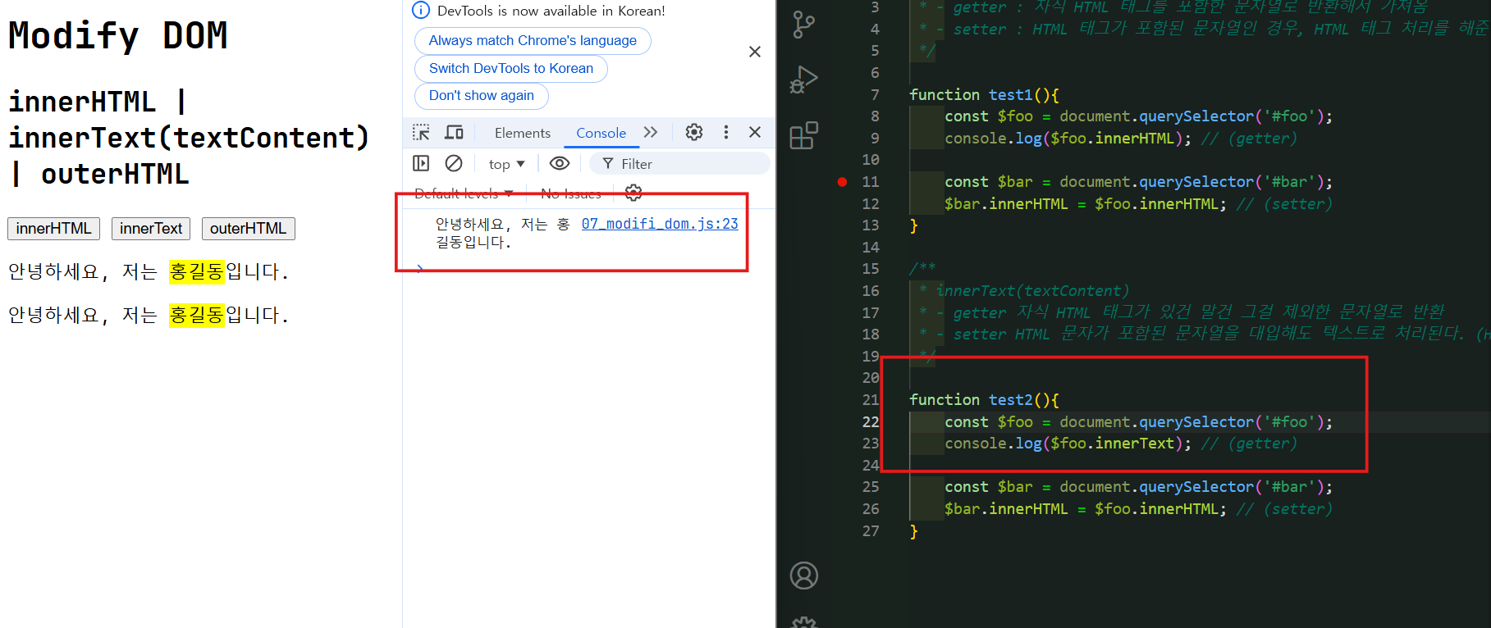
Task: Toggle the console sidebar icon
Action: point(421,163)
